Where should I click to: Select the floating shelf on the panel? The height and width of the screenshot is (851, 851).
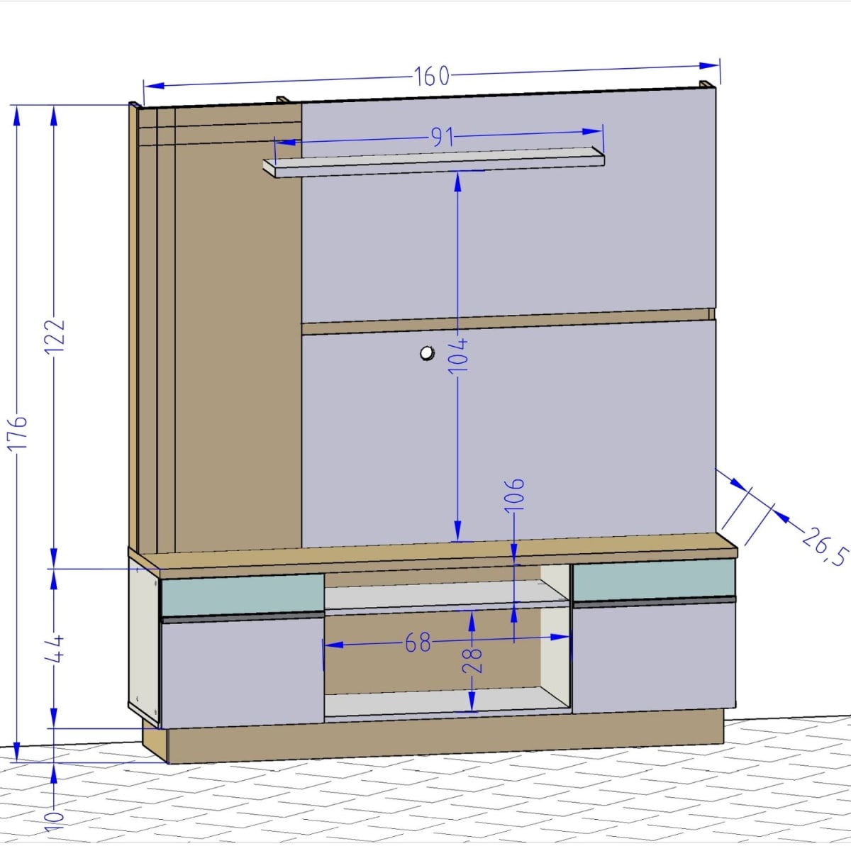(434, 162)
